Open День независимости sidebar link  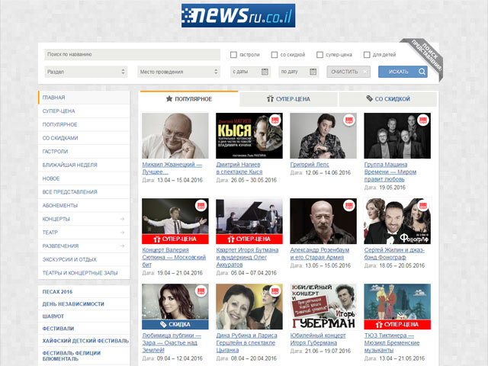[73, 304]
